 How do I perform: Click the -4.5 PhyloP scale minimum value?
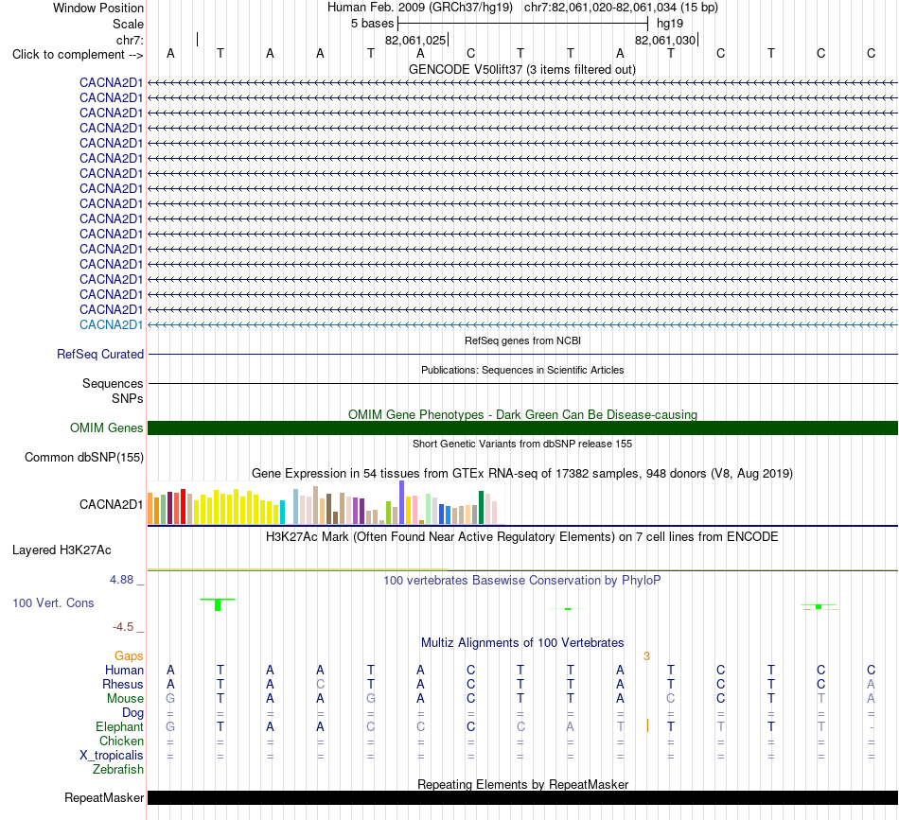pos(123,627)
